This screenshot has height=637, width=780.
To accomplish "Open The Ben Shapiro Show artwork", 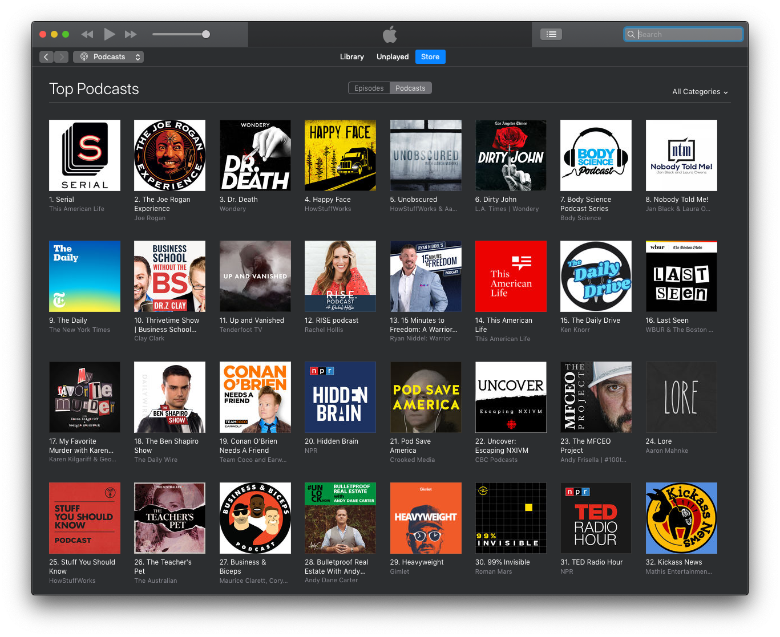I will (169, 397).
